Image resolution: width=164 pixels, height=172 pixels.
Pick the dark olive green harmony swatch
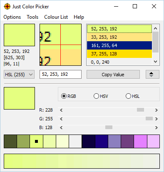10,141
